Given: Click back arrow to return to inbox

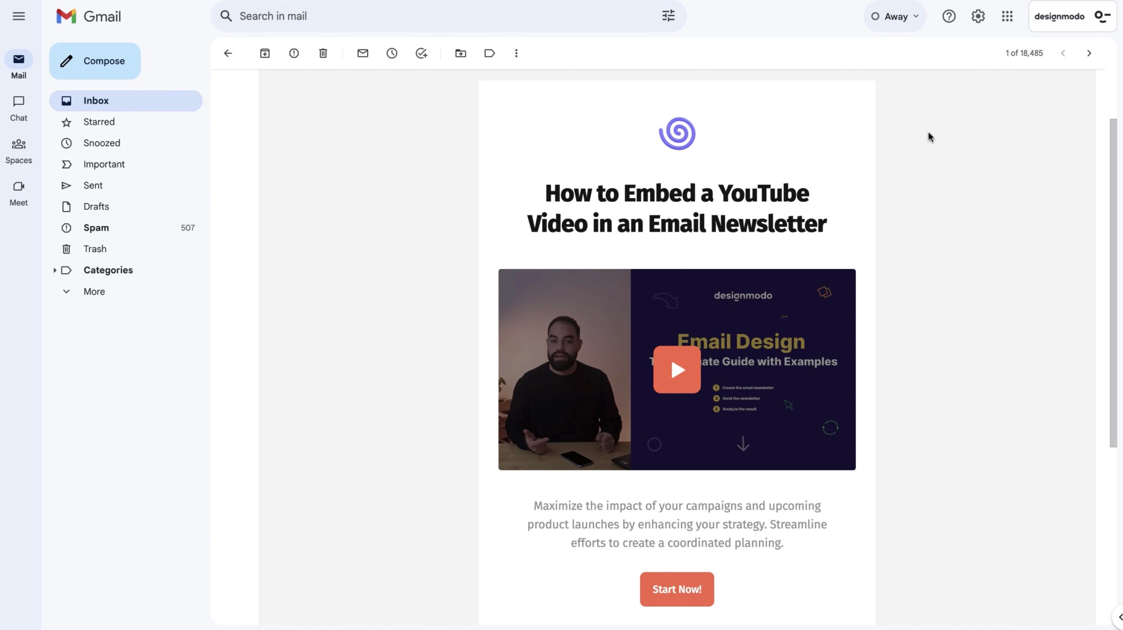Looking at the screenshot, I should [227, 53].
